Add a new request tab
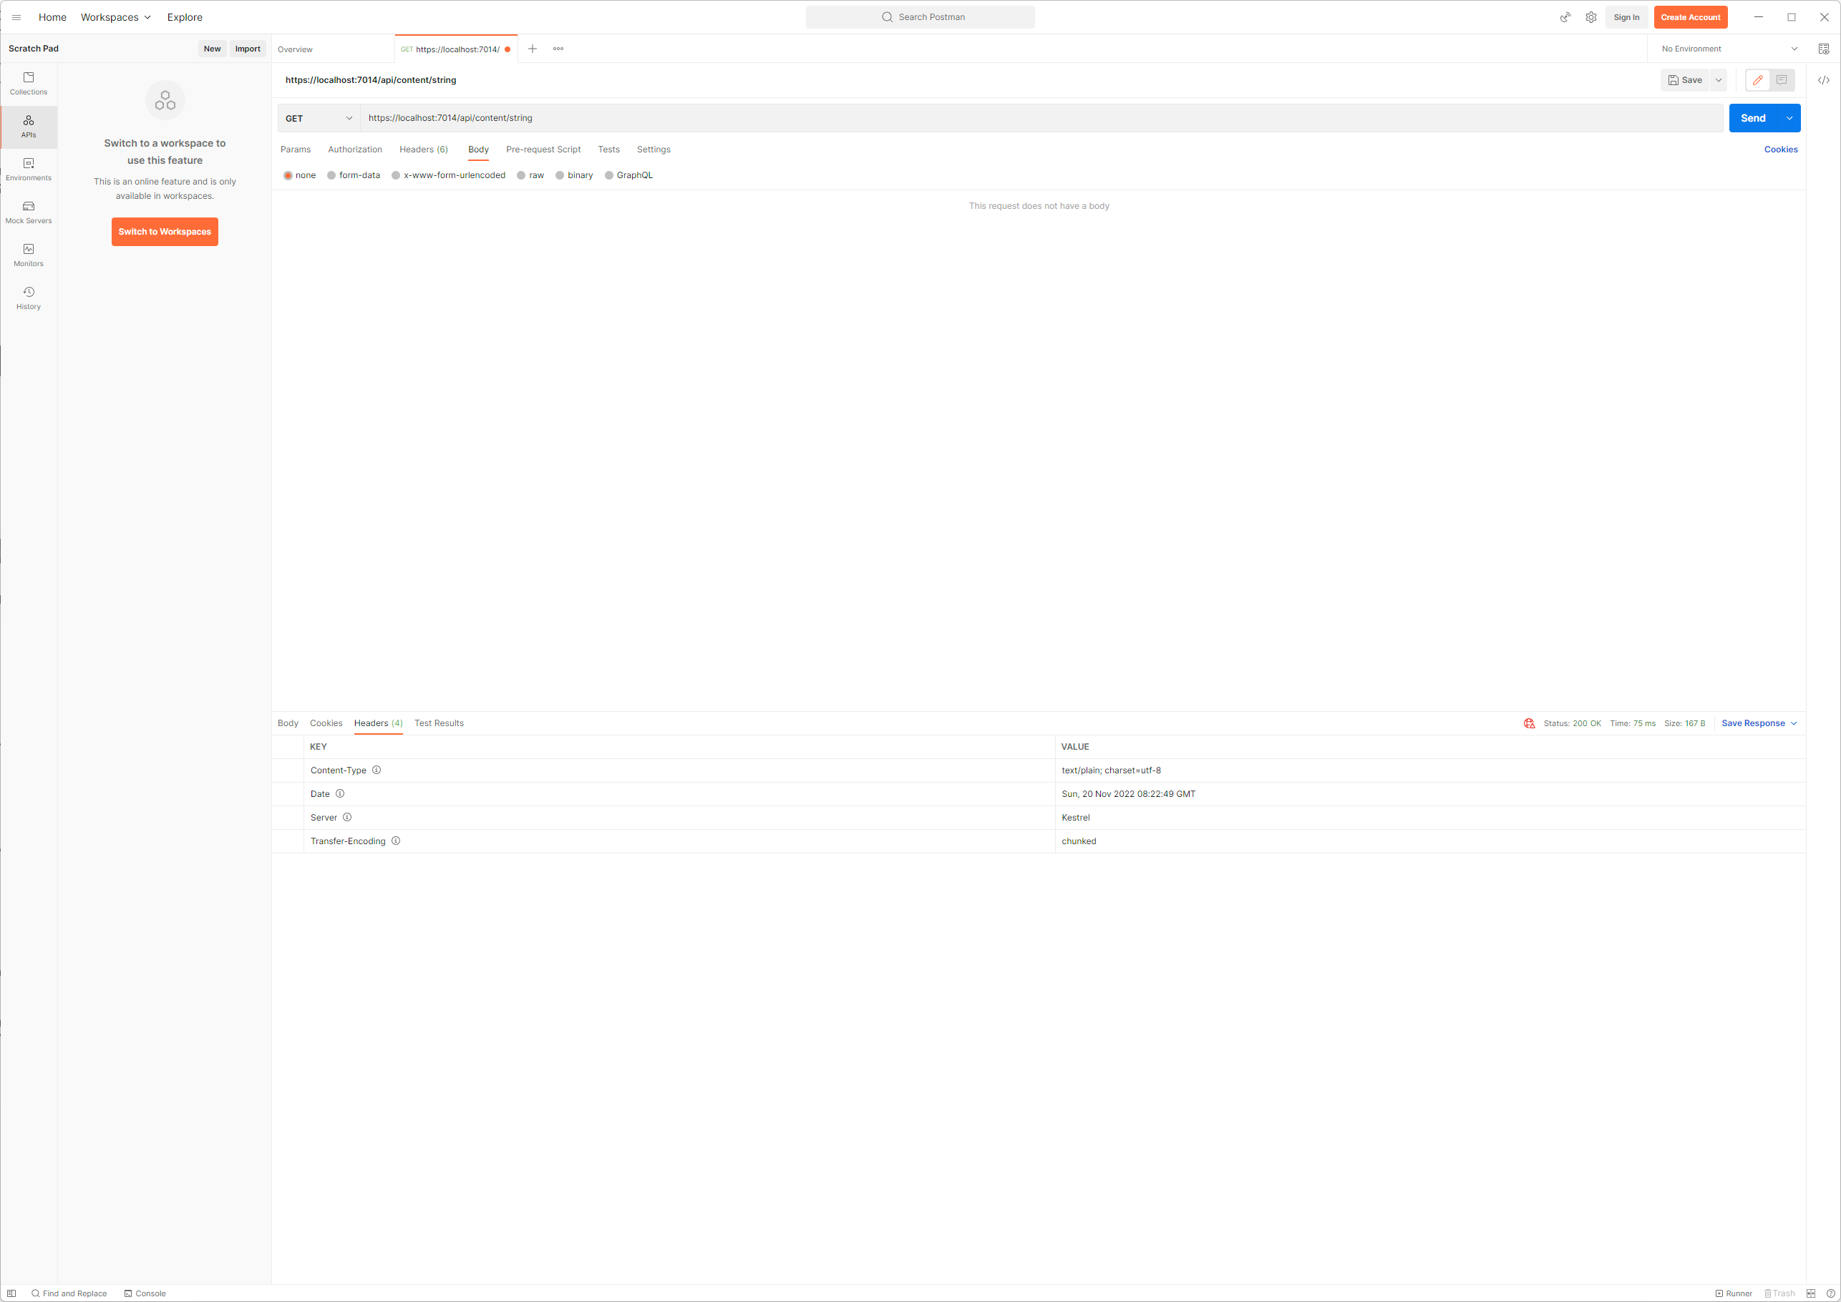 (x=532, y=49)
